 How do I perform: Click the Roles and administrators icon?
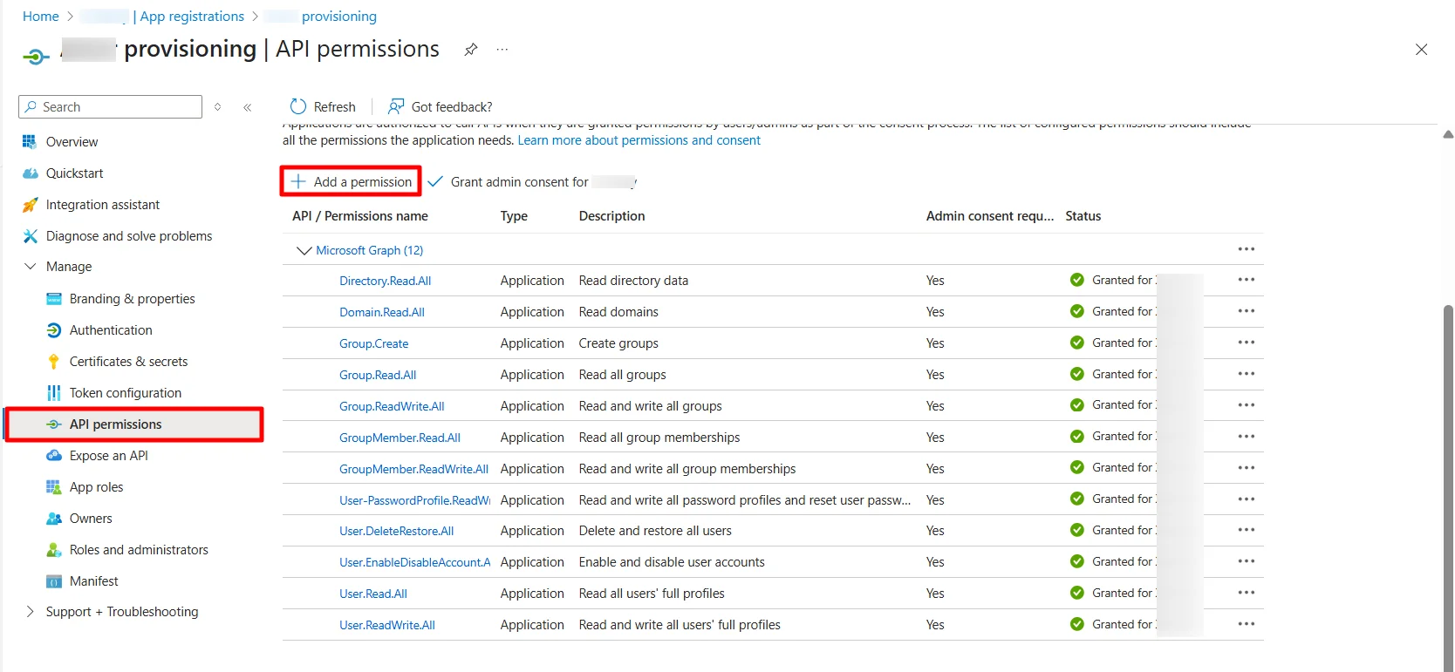54,550
